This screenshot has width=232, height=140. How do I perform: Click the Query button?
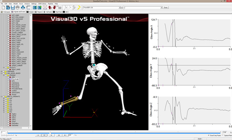click(x=166, y=7)
